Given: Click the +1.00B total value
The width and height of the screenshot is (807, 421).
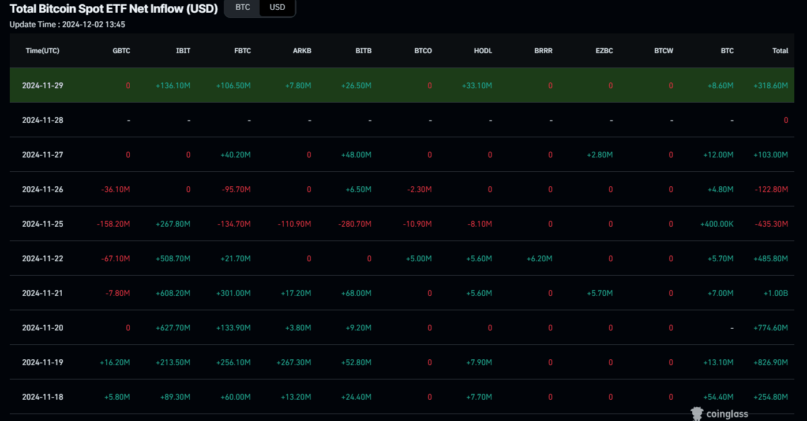Looking at the screenshot, I should point(775,293).
